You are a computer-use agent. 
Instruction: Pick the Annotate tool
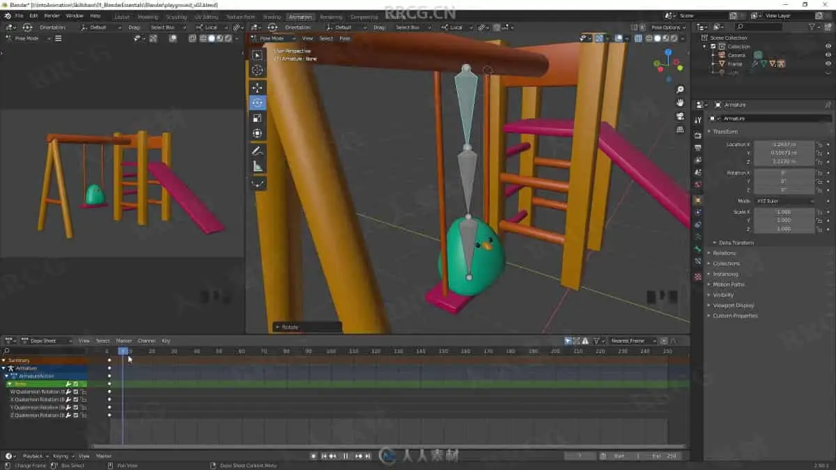click(257, 151)
